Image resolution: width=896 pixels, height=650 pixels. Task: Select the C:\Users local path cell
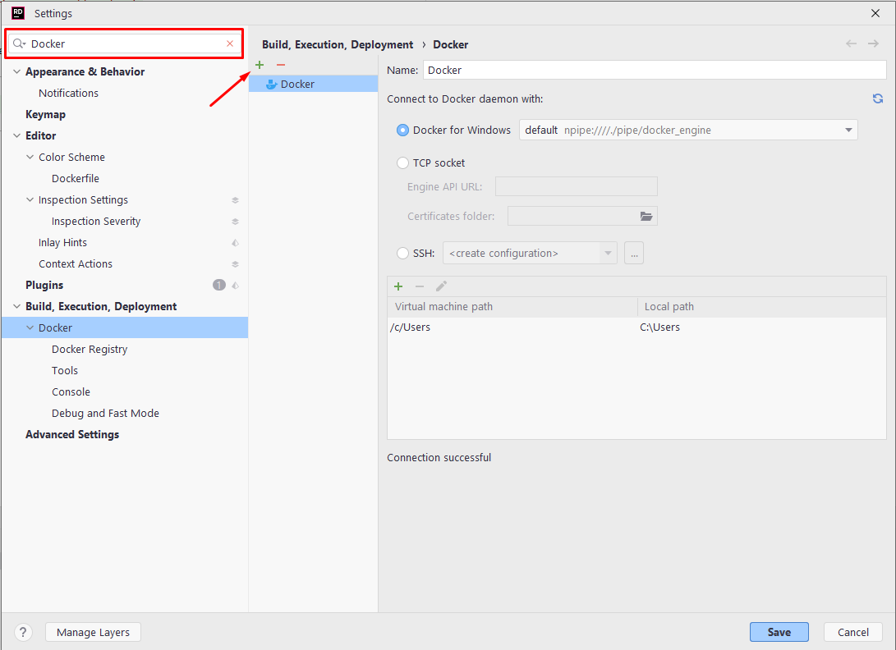[660, 327]
